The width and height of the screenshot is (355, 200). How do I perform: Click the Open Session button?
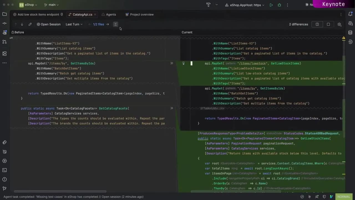49,24
